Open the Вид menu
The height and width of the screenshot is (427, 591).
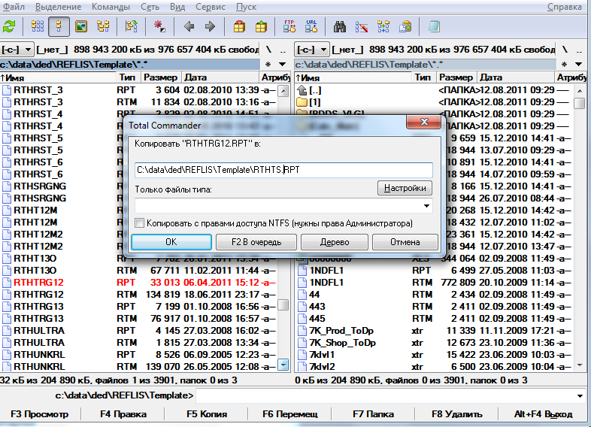(x=177, y=7)
